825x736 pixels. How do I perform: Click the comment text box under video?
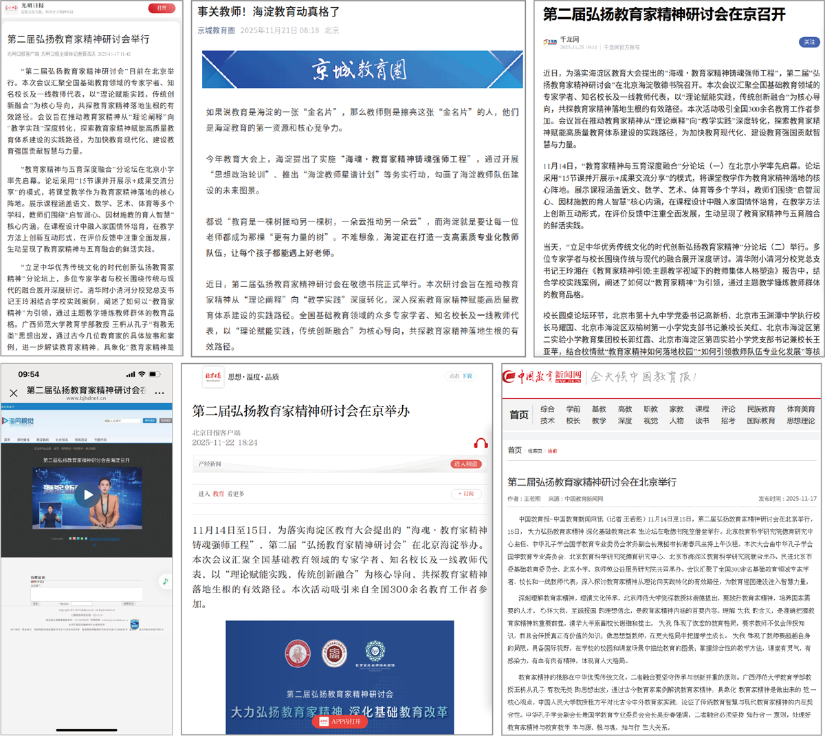point(86,593)
